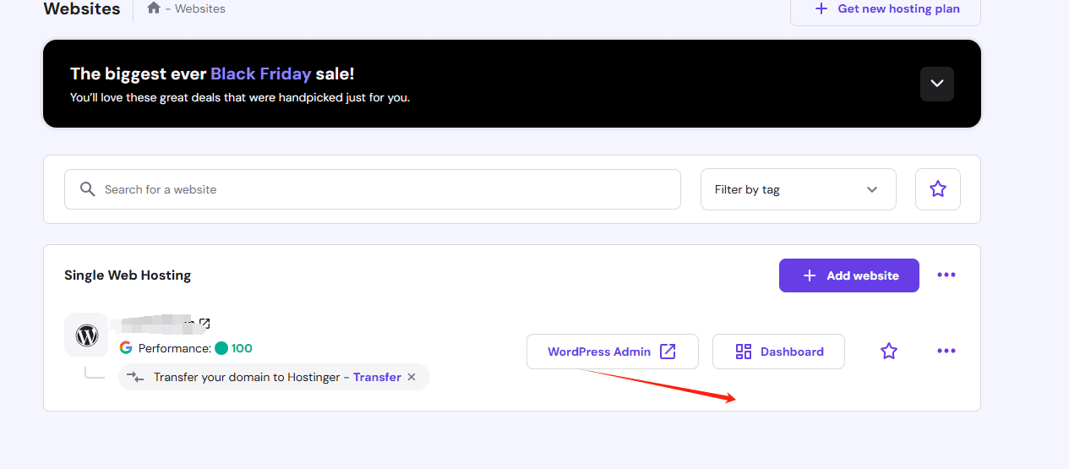Open website in new tab via external link icon

pyautogui.click(x=205, y=324)
